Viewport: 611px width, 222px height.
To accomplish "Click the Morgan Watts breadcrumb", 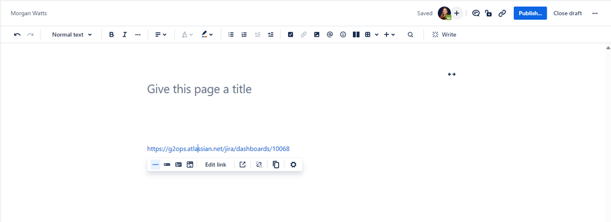I will click(29, 13).
